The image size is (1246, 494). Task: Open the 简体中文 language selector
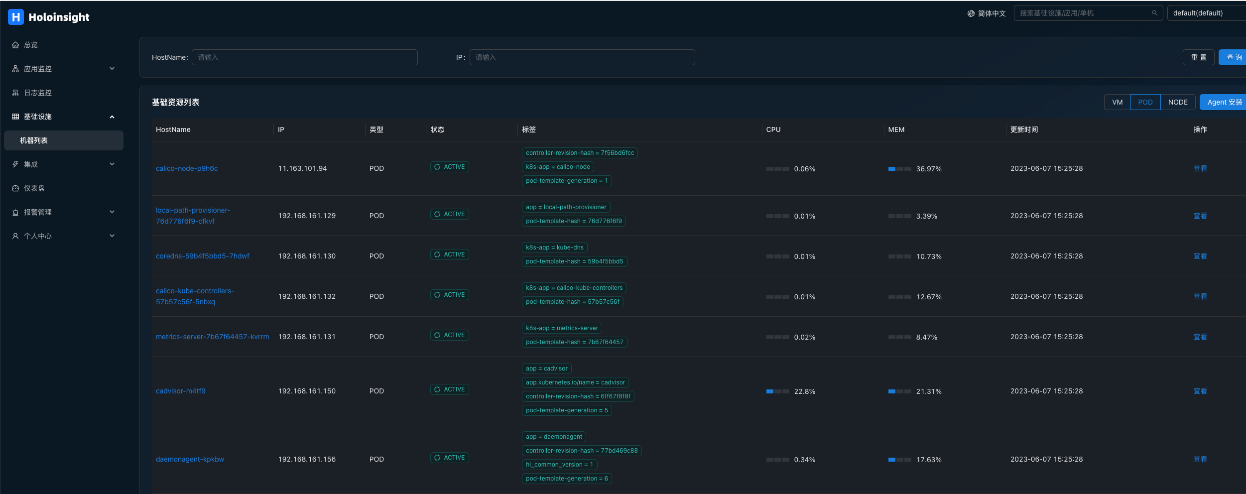pos(986,13)
